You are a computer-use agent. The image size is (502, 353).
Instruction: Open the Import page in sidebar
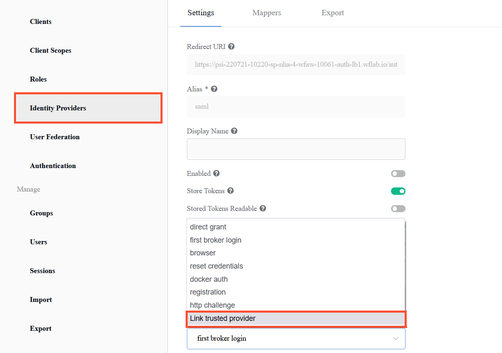(x=41, y=299)
